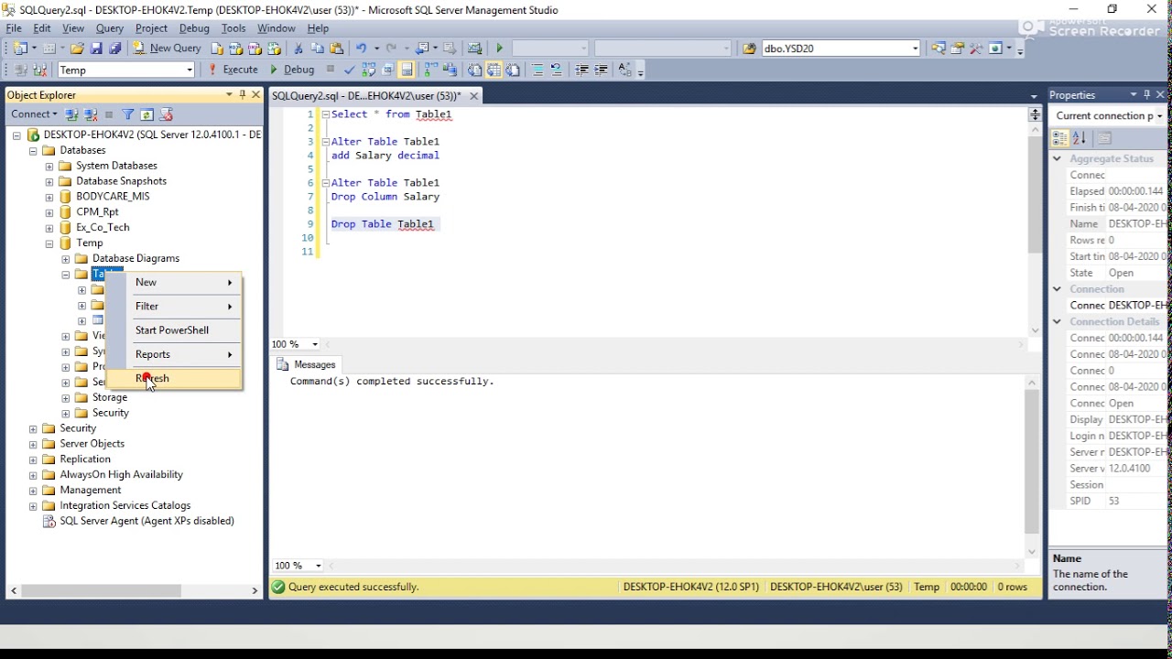Click the Cancel Executing Query stop icon
Image resolution: width=1172 pixels, height=659 pixels.
(331, 70)
